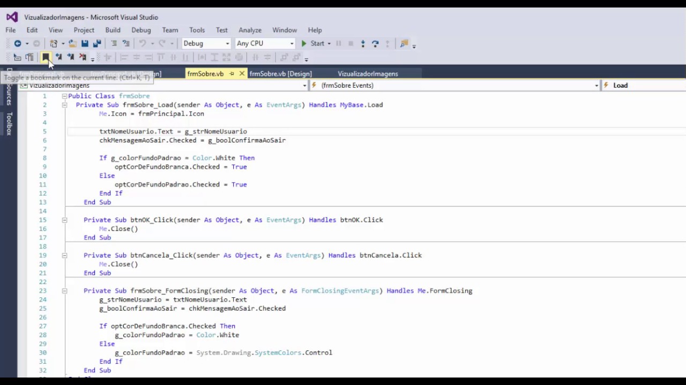The width and height of the screenshot is (686, 385).
Task: Open the View menu
Action: pyautogui.click(x=56, y=30)
